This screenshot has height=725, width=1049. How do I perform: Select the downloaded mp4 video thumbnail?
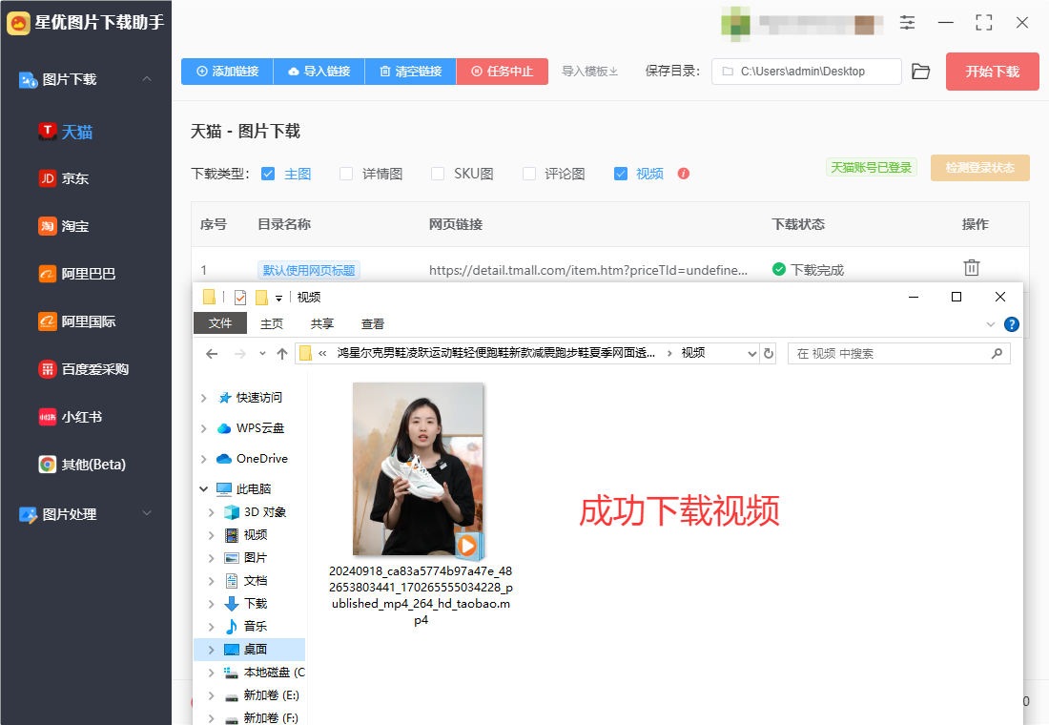(x=419, y=470)
